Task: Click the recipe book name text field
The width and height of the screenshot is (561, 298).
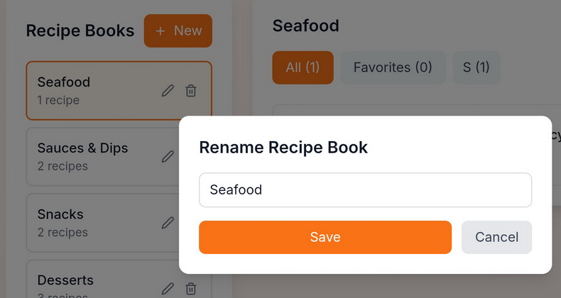Action: pyautogui.click(x=365, y=190)
